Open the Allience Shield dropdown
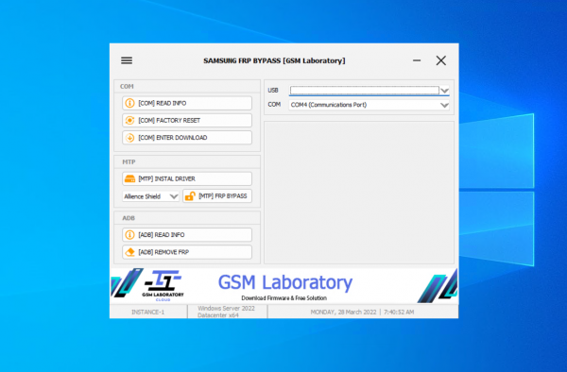 [151, 196]
